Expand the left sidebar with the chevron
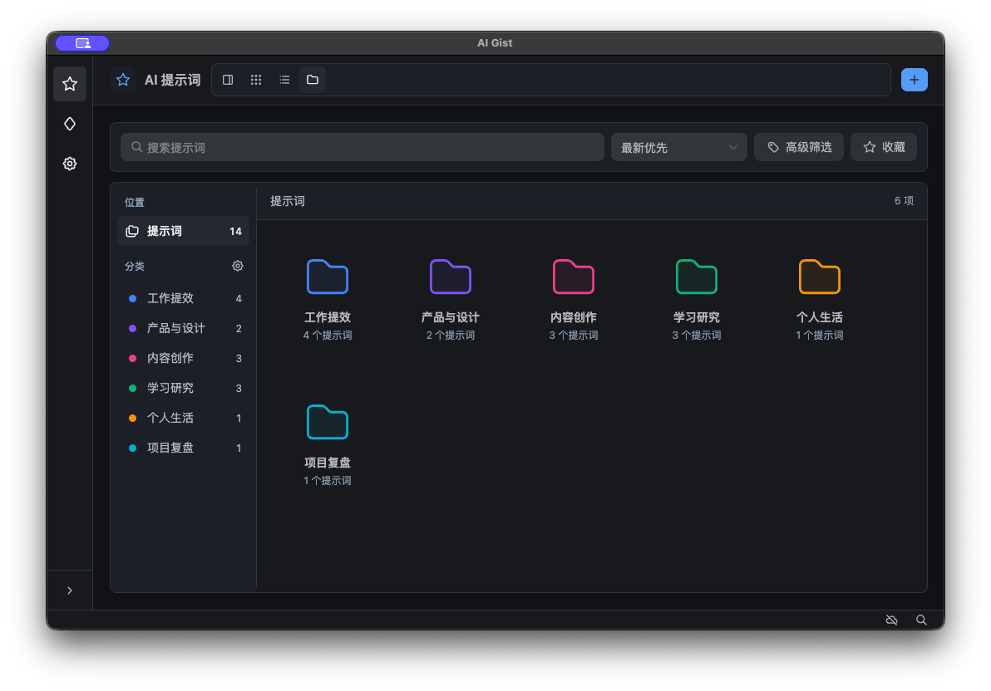The height and width of the screenshot is (691, 991). [70, 591]
